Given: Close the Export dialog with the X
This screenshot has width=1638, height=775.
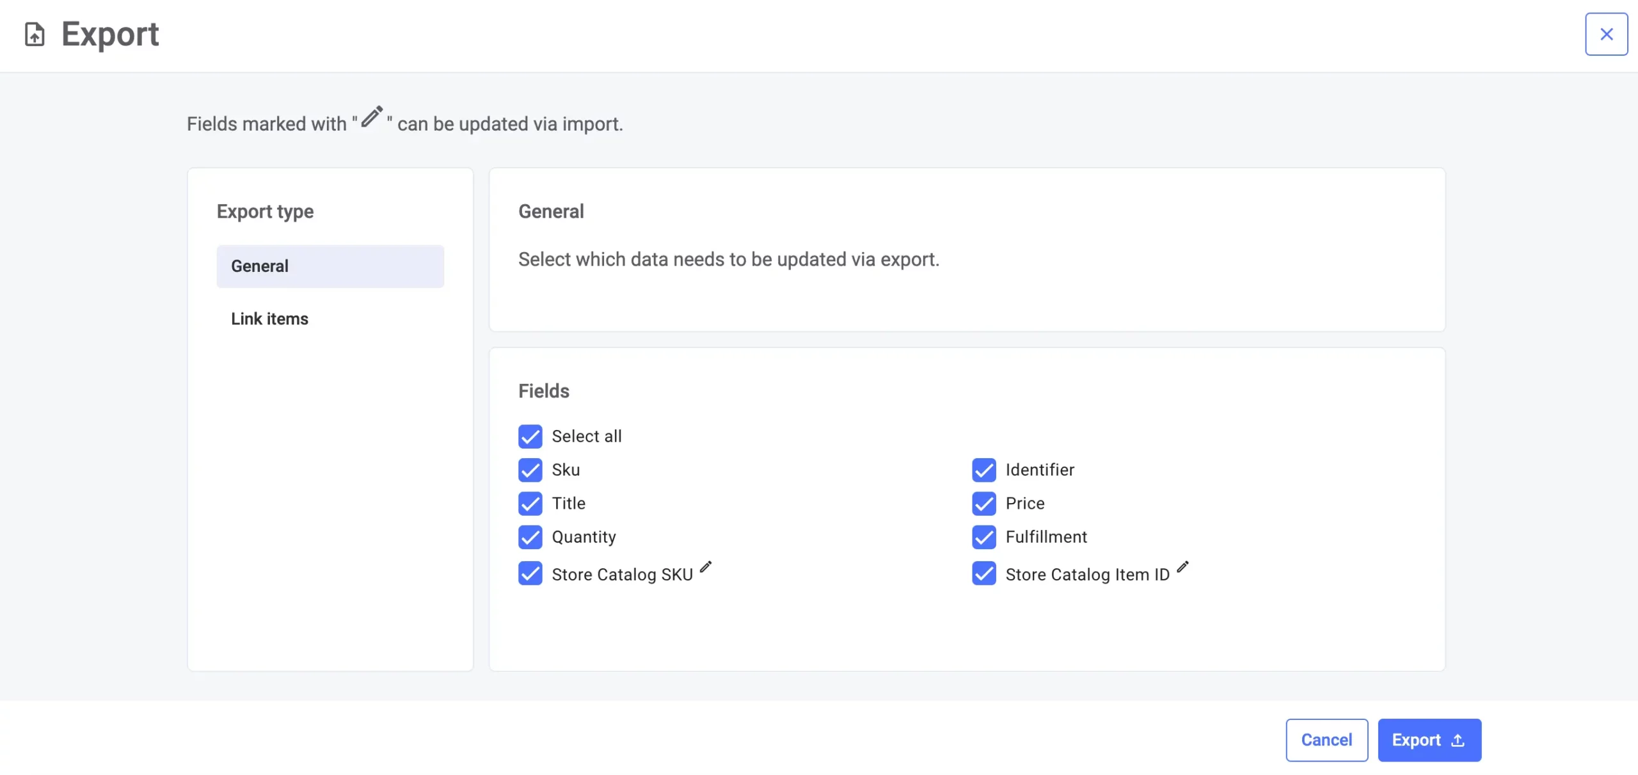Looking at the screenshot, I should point(1606,34).
